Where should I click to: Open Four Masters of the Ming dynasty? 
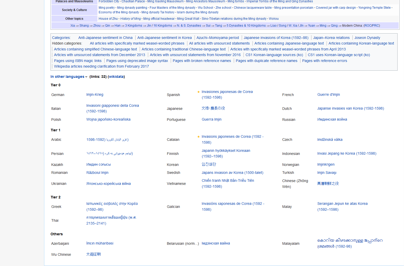(173, 8)
